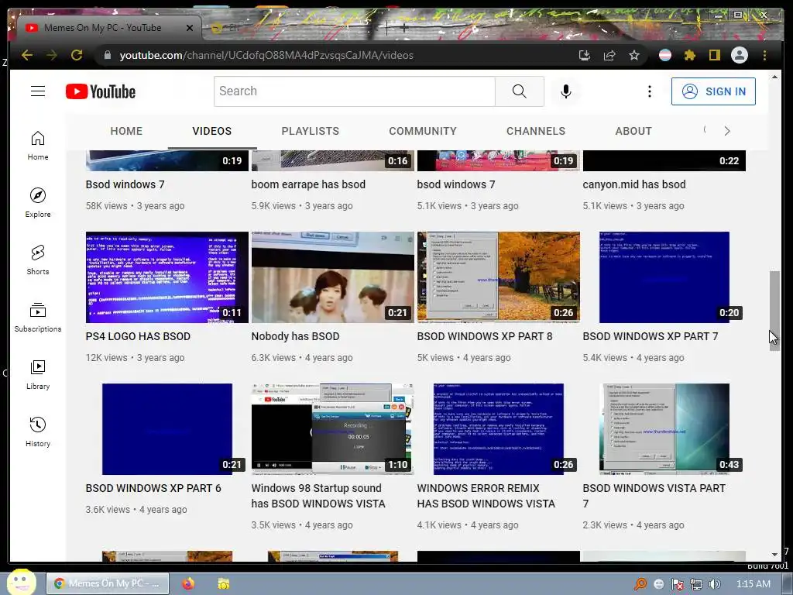Open the PS4 LOGO HAS BSOD thumbnail
The width and height of the screenshot is (793, 595).
[x=167, y=277]
